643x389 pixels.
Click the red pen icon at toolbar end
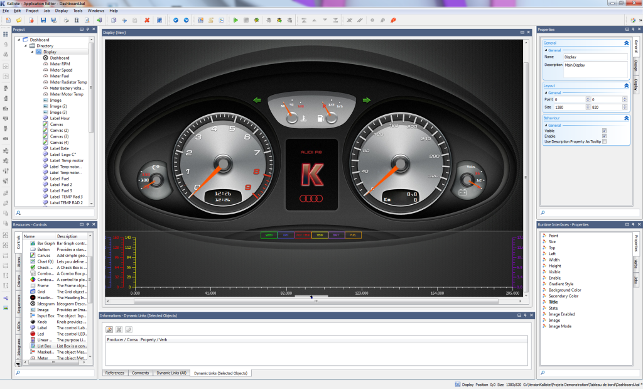(x=393, y=20)
